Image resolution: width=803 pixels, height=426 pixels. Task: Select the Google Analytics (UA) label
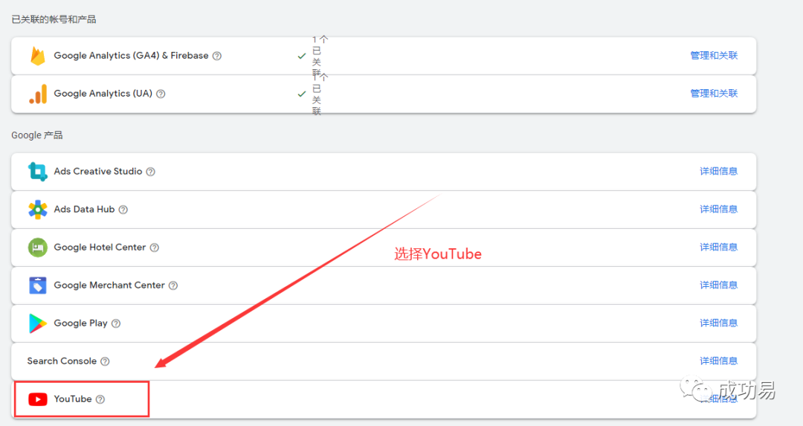(x=103, y=93)
